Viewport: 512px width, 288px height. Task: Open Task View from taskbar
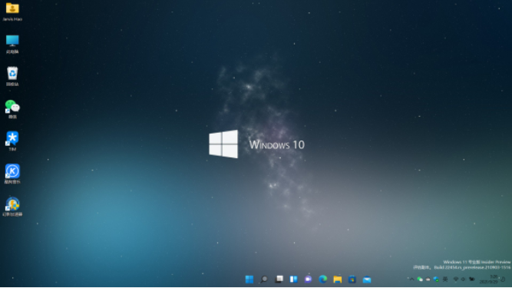click(279, 280)
